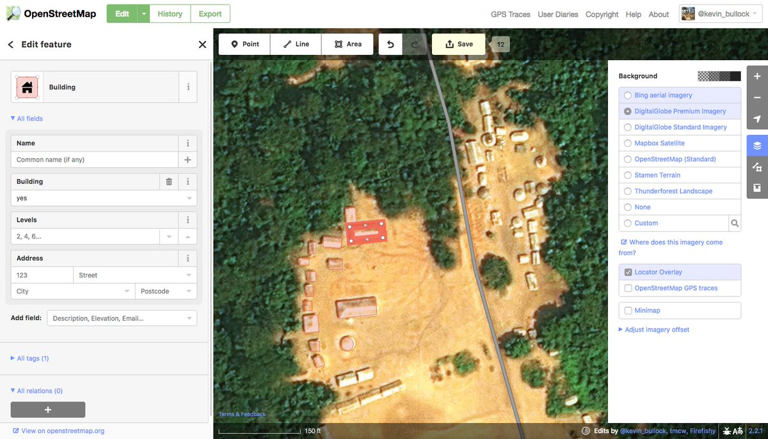768x439 pixels.
Task: Enable the OpenStreetMap GPS traces overlay
Action: tap(628, 288)
